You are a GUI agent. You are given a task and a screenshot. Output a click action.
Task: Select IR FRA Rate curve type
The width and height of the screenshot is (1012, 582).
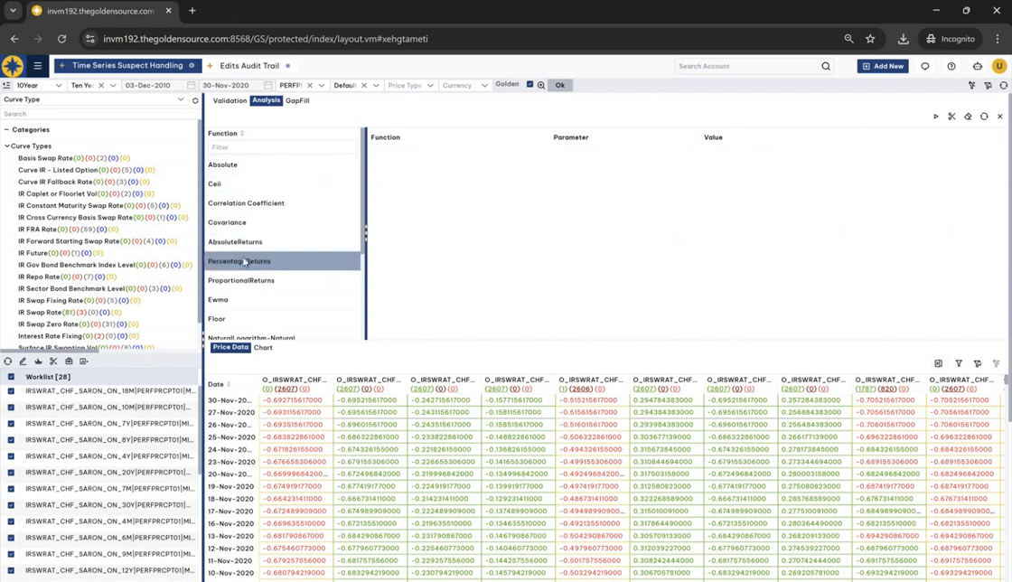pyautogui.click(x=37, y=229)
